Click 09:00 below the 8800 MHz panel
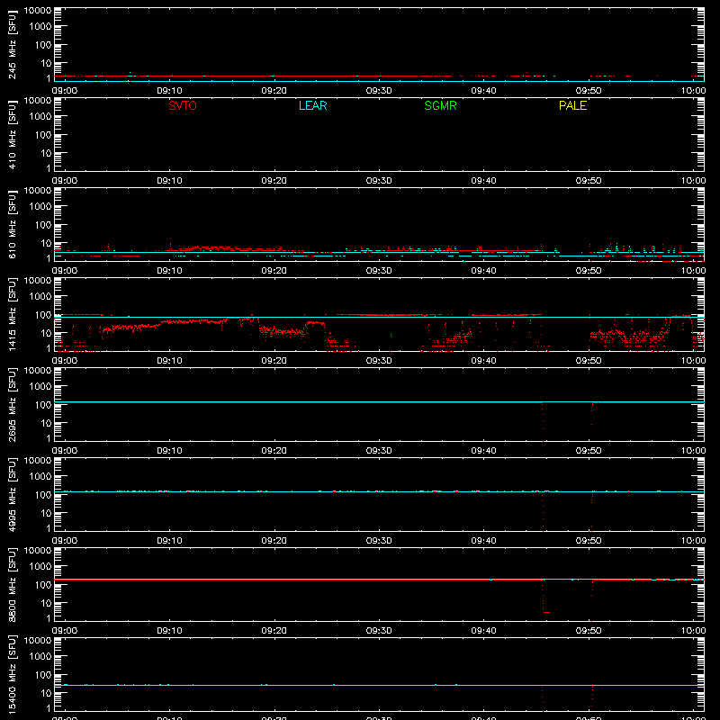This screenshot has width=720, height=720. (x=65, y=631)
